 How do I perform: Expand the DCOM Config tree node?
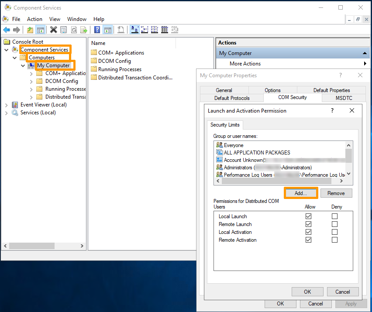pyautogui.click(x=31, y=81)
